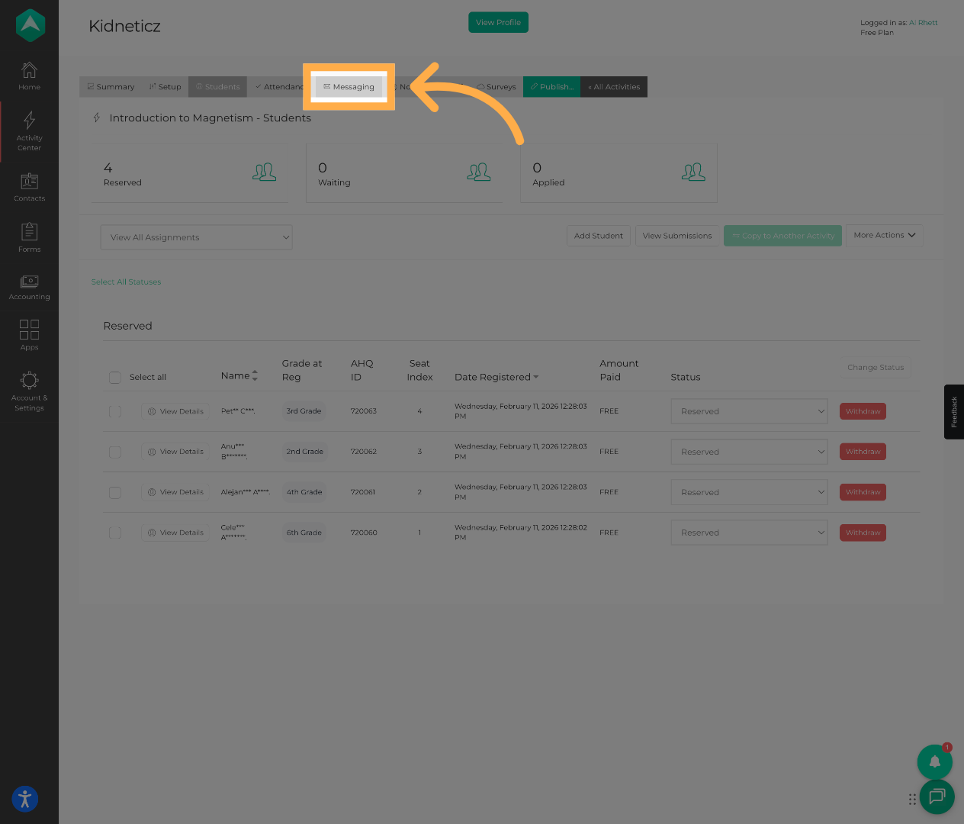Tick the checkbox for the 6th Grade student row
The width and height of the screenshot is (964, 824).
click(115, 533)
